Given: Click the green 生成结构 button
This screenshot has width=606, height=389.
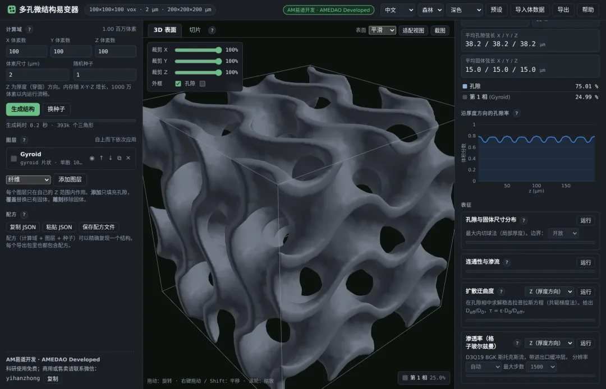Looking at the screenshot, I should click(23, 109).
